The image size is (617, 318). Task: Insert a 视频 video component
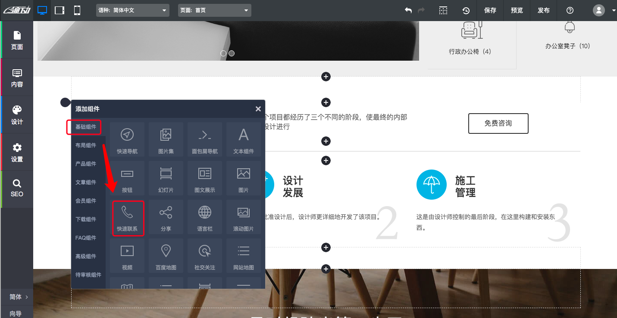tap(127, 255)
